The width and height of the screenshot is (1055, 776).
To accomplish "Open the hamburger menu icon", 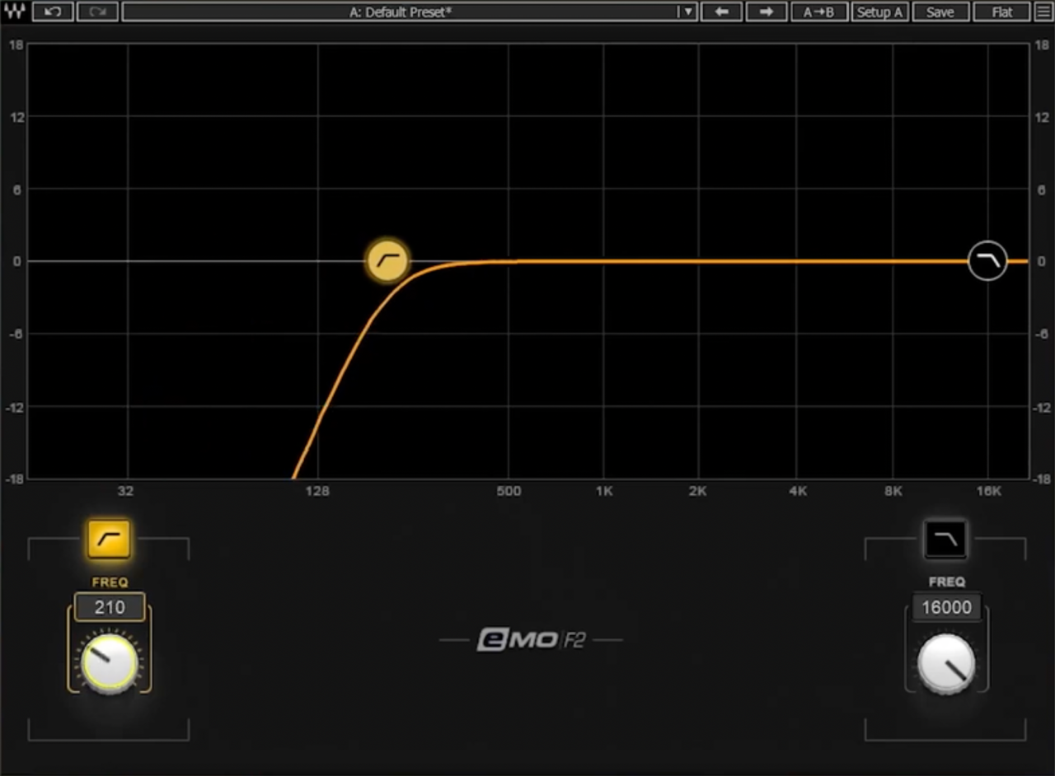I will 1043,12.
